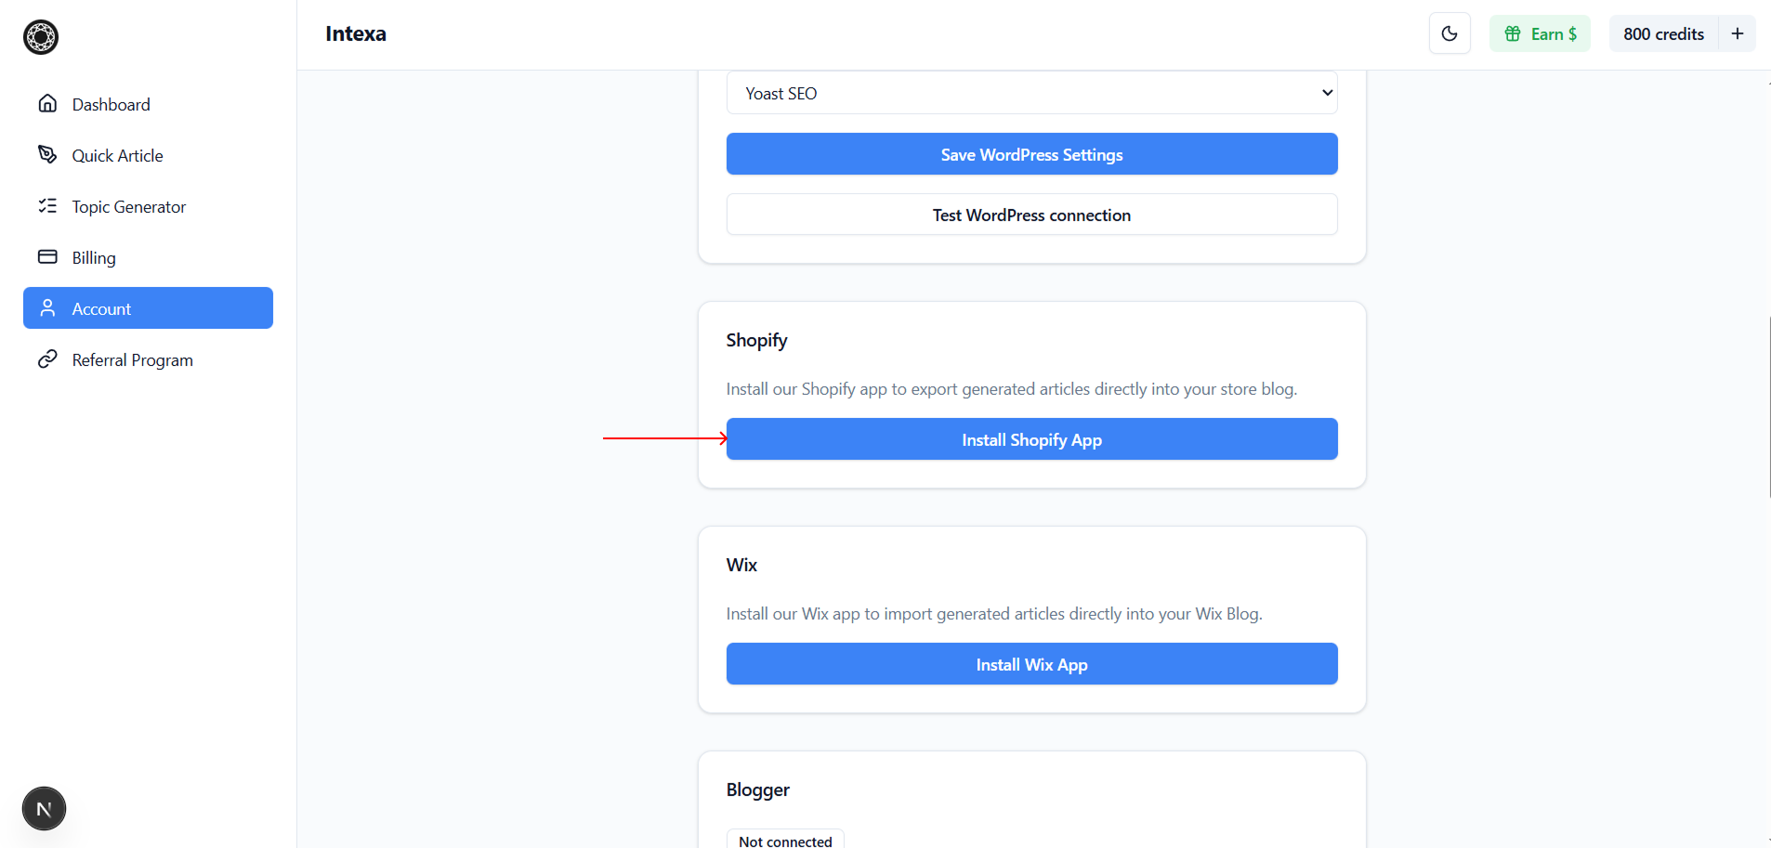Click Install Wix App button
Image resolution: width=1771 pixels, height=848 pixels.
click(1031, 664)
